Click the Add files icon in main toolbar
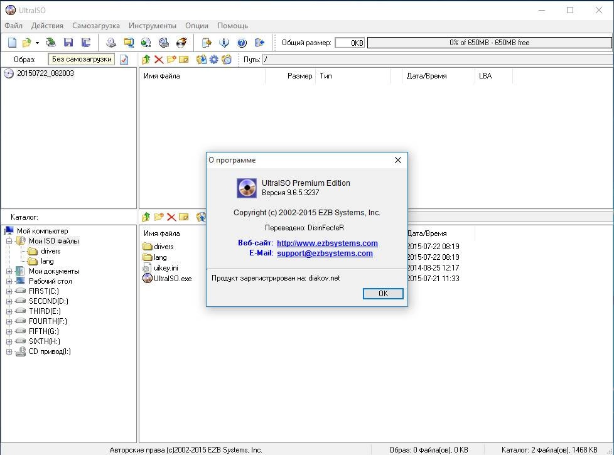 point(207,42)
